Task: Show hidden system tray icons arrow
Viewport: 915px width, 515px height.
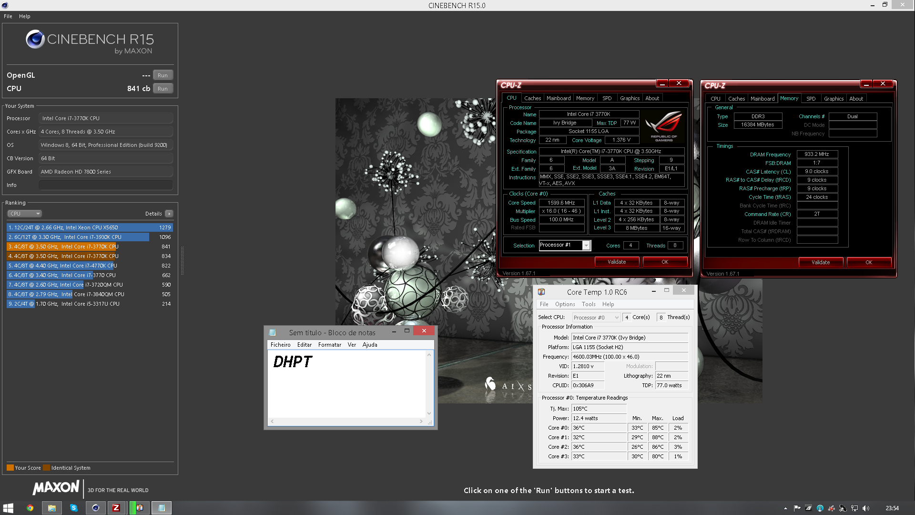Action: (785, 508)
